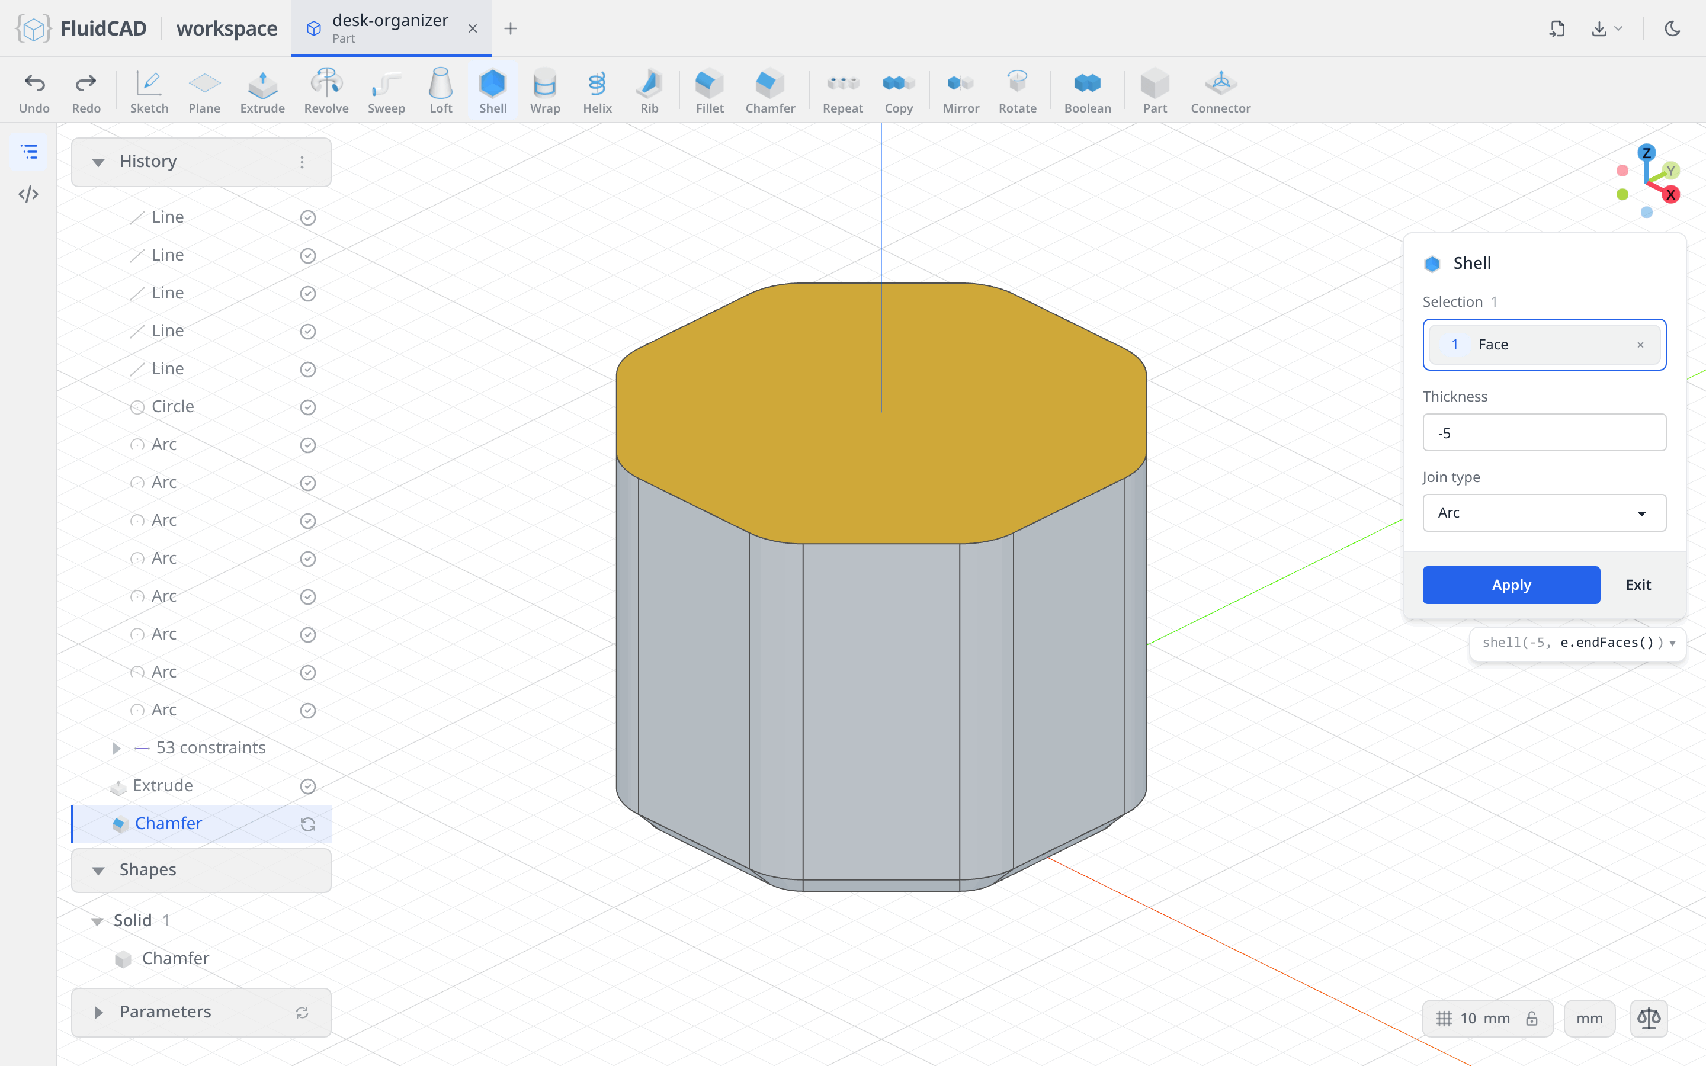The image size is (1706, 1066).
Task: Toggle check mark on Extrude row
Action: (x=307, y=786)
